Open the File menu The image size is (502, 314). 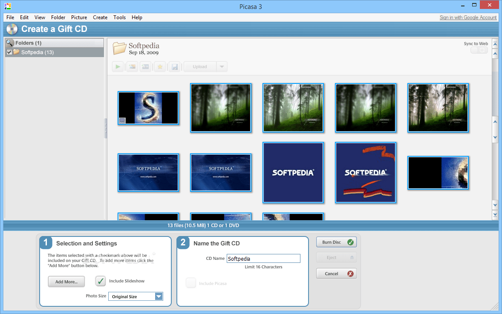pos(10,17)
